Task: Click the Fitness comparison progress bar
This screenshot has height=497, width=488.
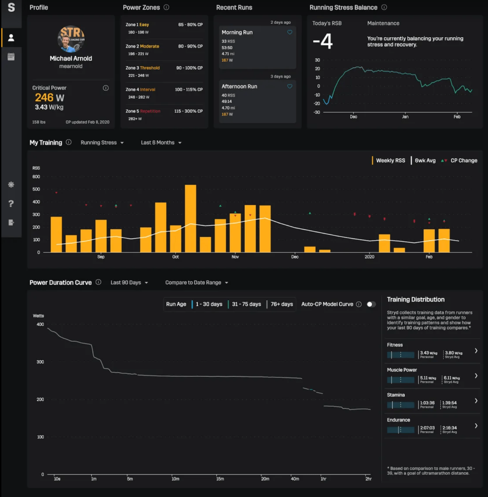Action: [400, 355]
